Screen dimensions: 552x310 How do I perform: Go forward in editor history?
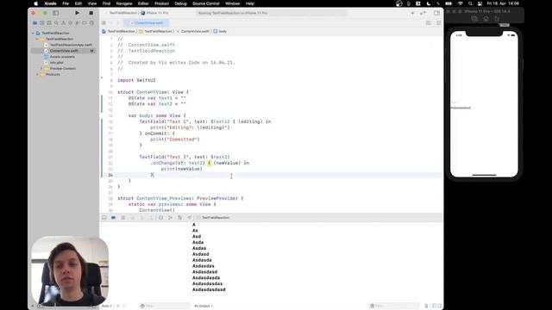coord(118,23)
